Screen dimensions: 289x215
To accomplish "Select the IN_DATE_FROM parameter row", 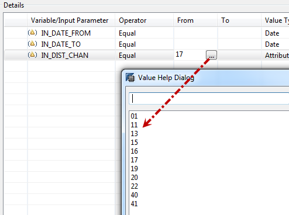I will [147, 33].
